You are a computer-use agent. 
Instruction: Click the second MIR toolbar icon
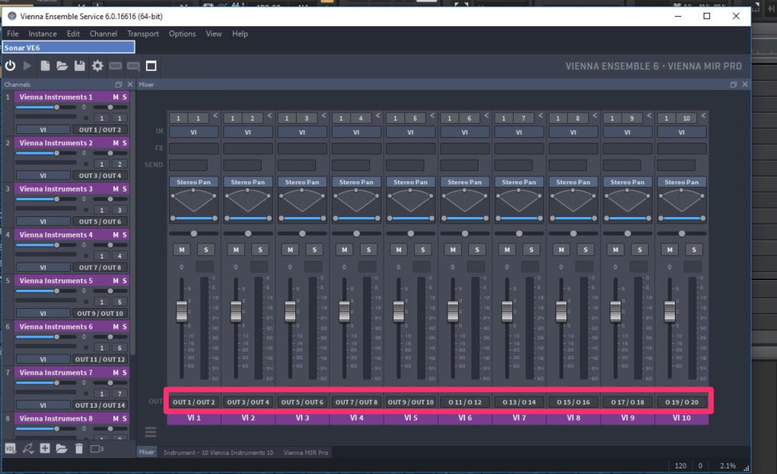[x=133, y=66]
